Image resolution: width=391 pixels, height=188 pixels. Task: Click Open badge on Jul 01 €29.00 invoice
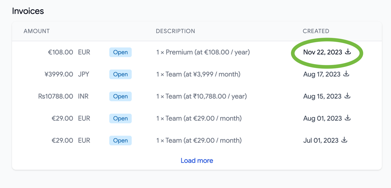[x=120, y=141]
